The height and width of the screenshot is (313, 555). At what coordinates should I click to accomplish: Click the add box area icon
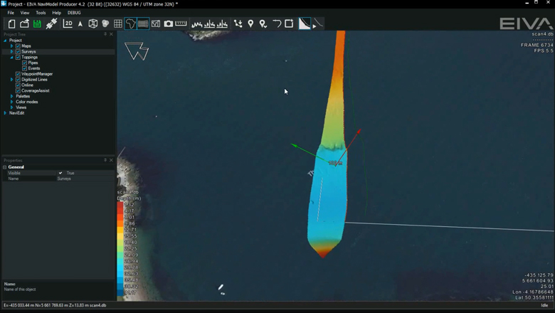tap(289, 23)
